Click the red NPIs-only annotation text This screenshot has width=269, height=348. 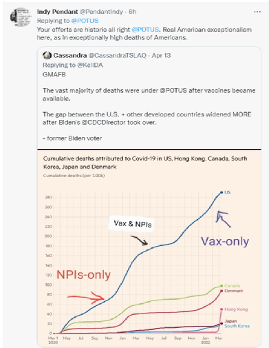tap(83, 274)
